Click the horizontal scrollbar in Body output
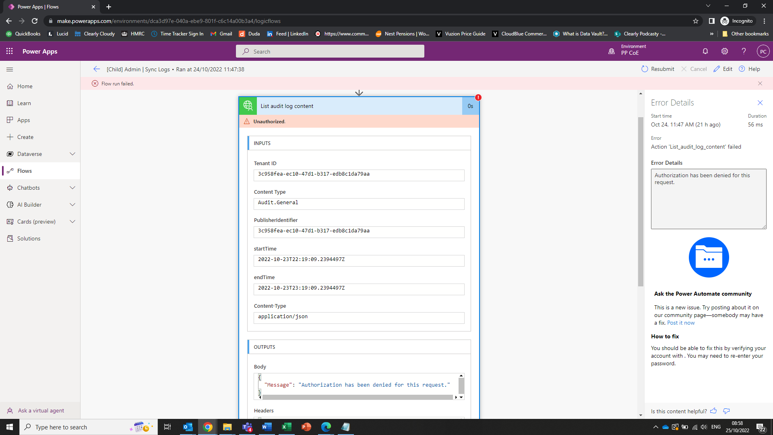 pyautogui.click(x=358, y=397)
